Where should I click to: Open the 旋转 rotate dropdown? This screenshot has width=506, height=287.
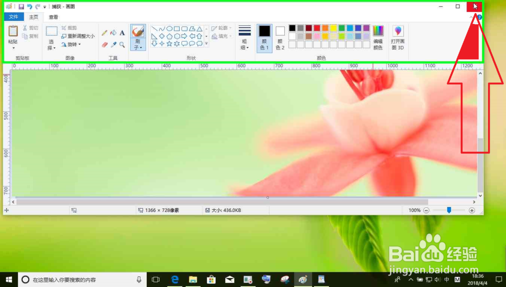tap(71, 44)
